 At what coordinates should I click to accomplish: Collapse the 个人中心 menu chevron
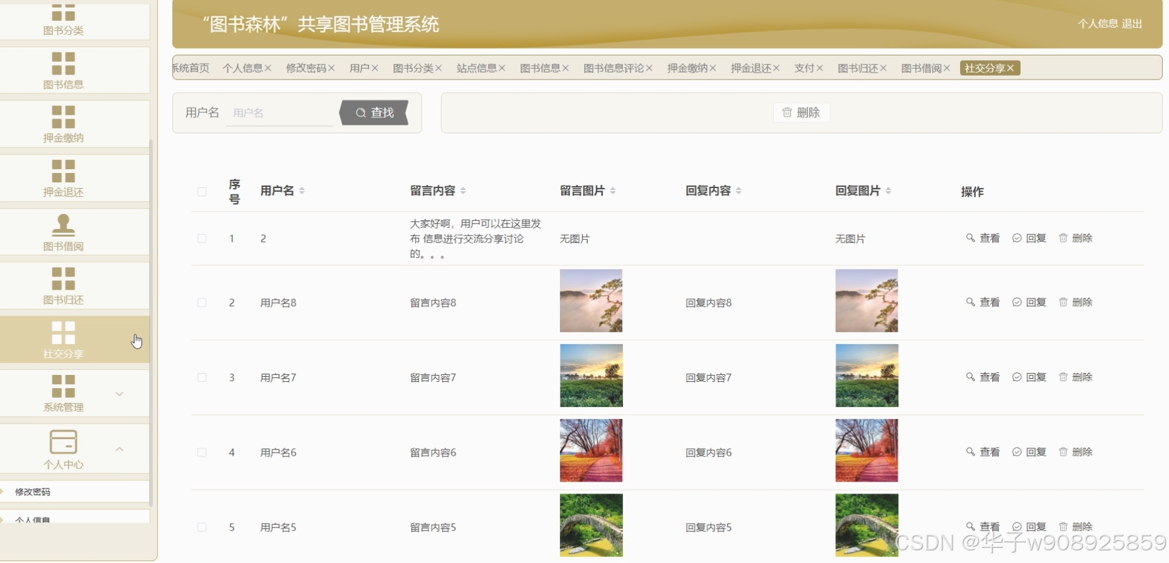coord(119,449)
